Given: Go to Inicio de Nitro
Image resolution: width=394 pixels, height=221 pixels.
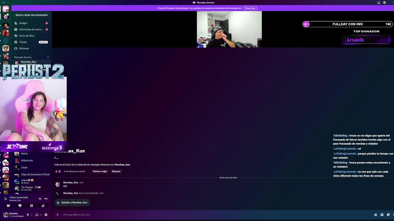Looking at the screenshot, I should (31, 36).
